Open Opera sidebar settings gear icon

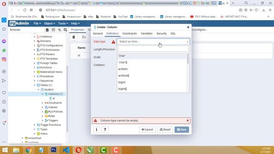pyautogui.click(x=4, y=111)
